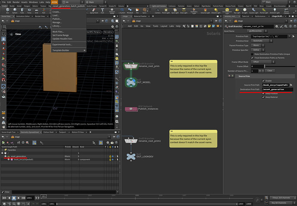Open the Render menu in the menu bar
This screenshot has height=206, width=297.
click(16, 2)
